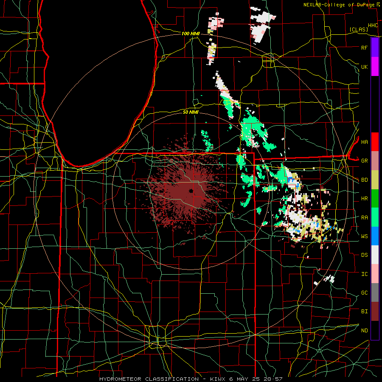Click the GC legend label
The width and height of the screenshot is (382, 382).
[x=364, y=293]
